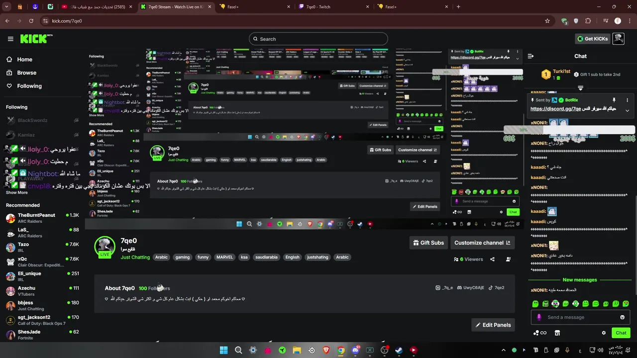Viewport: 637px width, 358px height.
Task: Click the share icon next to viewers
Action: pyautogui.click(x=492, y=259)
